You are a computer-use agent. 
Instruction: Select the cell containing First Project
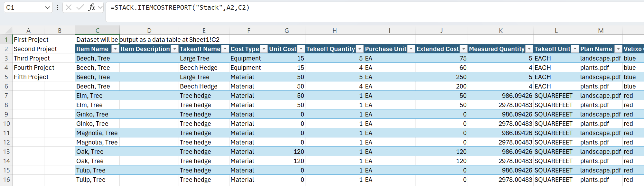[x=31, y=40]
